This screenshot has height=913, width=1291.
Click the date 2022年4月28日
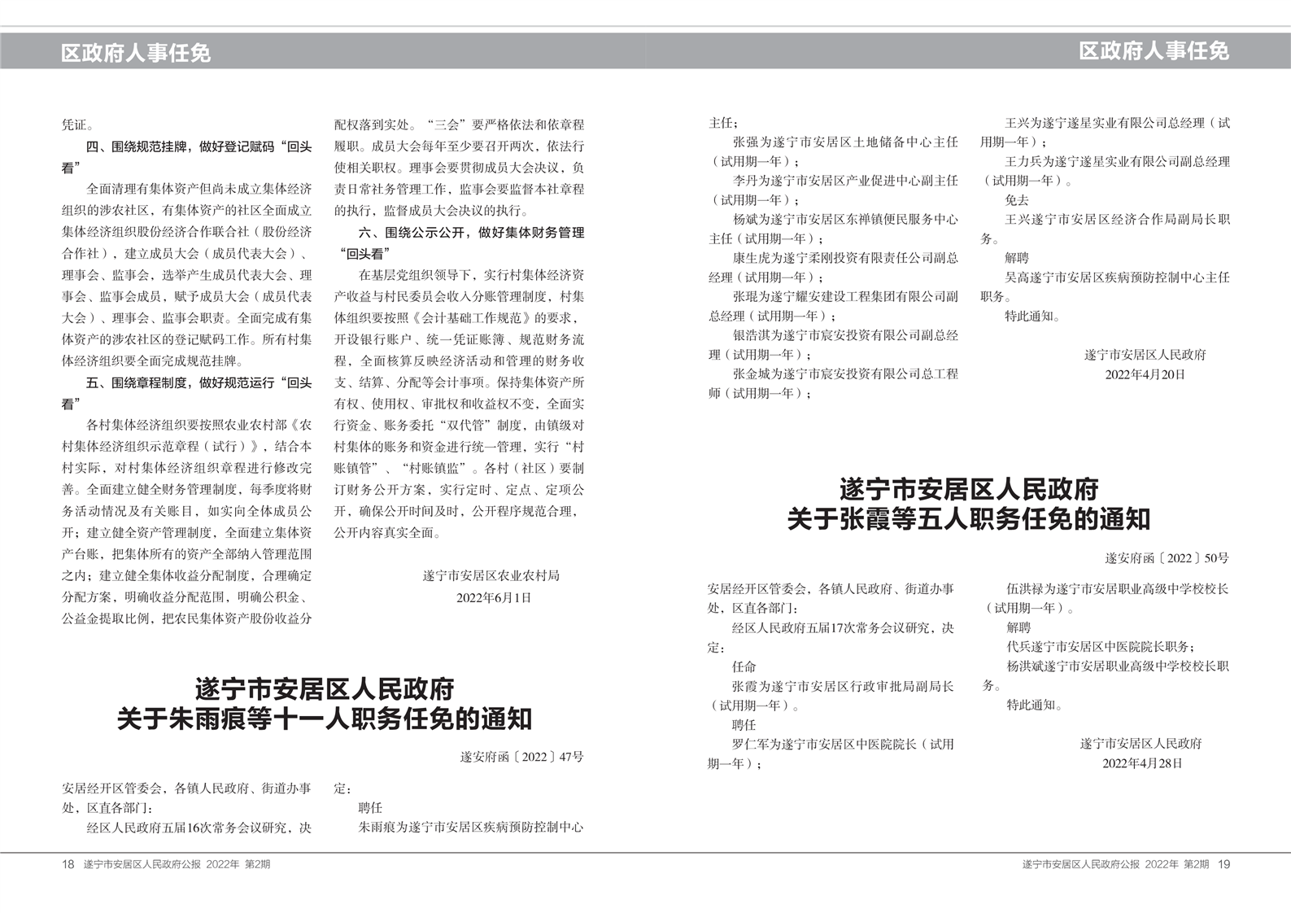(x=1141, y=763)
